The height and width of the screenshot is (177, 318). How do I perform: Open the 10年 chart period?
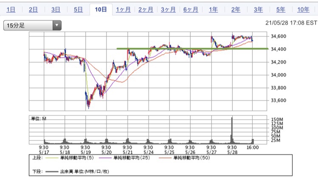[x=303, y=9]
